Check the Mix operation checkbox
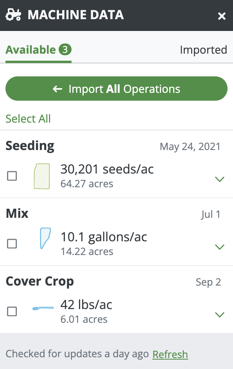Screen dimensions: 233x369 coord(12,244)
